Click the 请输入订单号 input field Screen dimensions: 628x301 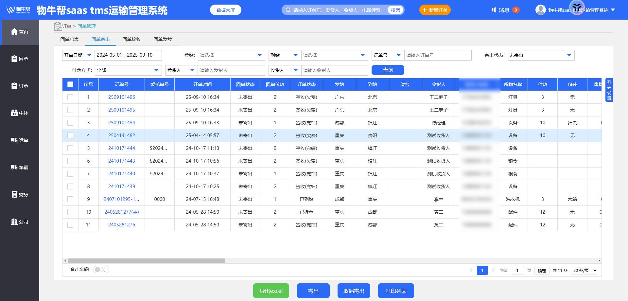(438, 55)
